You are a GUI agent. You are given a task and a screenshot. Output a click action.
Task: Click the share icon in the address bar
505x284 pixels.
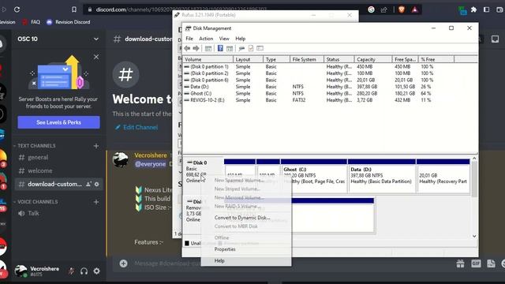383,9
